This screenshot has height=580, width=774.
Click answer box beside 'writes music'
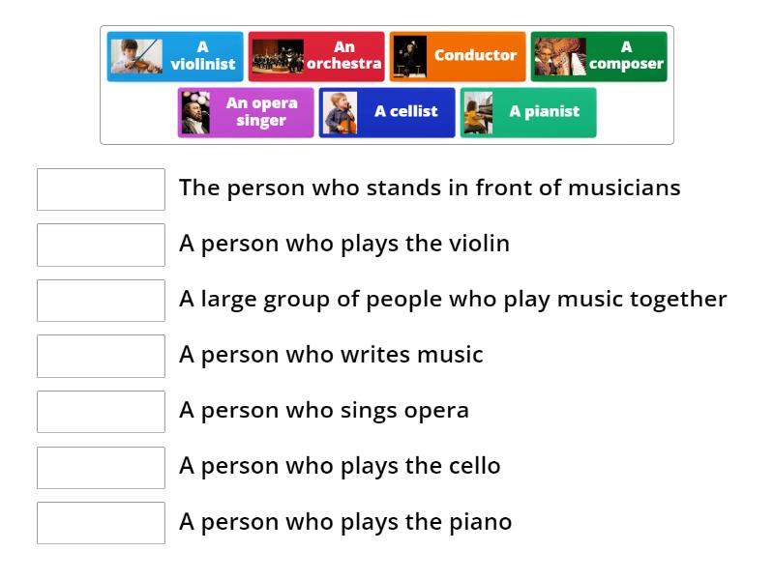tap(101, 356)
